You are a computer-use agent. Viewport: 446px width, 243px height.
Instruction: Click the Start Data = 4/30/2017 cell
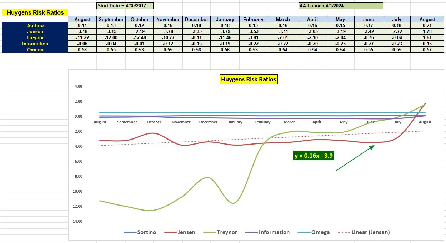[x=125, y=6]
